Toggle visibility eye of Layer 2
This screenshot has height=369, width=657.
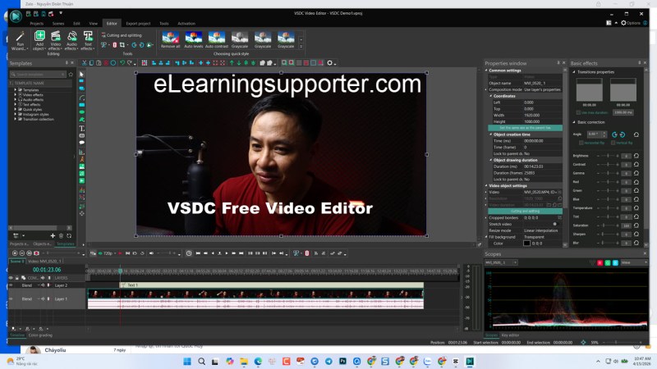[x=11, y=285]
